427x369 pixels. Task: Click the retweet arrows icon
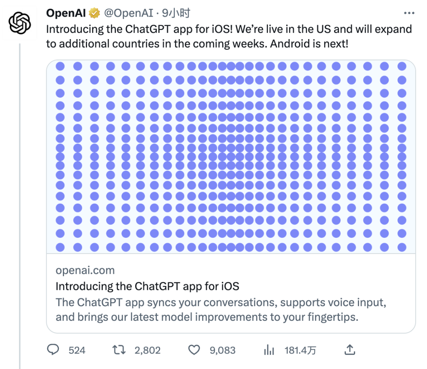119,350
